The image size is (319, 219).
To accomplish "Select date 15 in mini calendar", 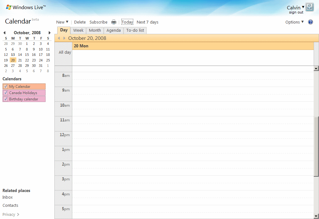I will [x=27, y=55].
